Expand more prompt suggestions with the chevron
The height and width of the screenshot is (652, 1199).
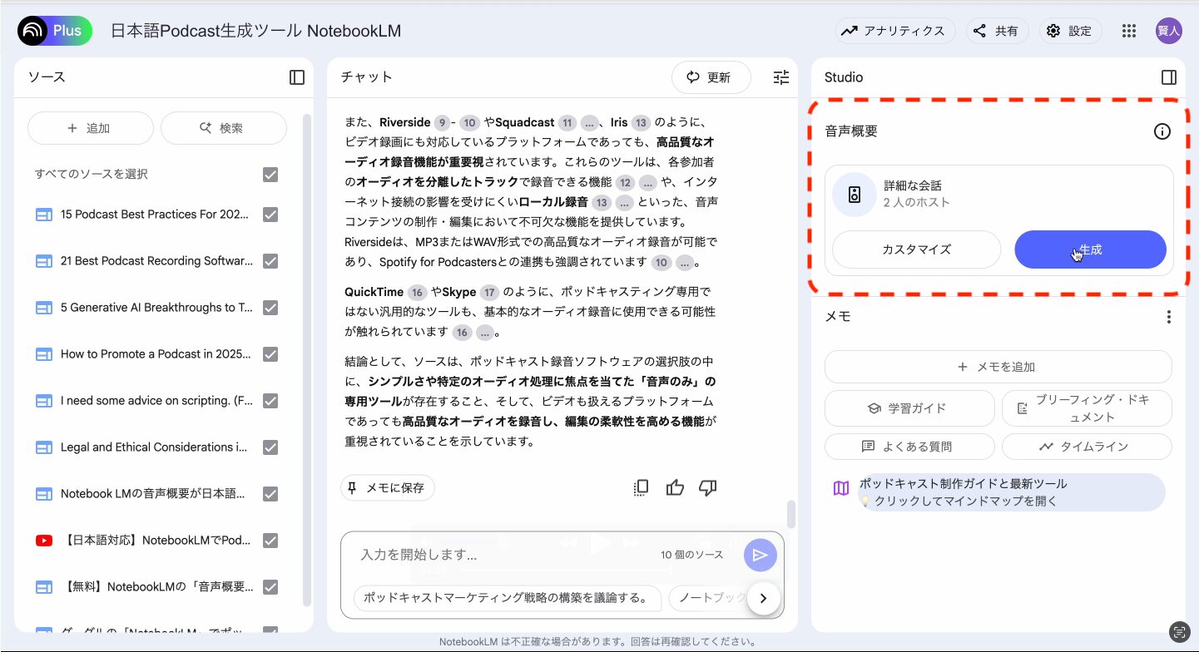tap(763, 598)
